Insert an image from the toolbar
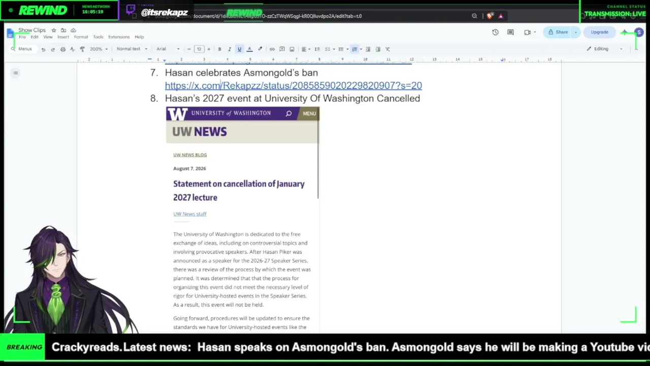Screen dimensions: 650x366 (x=292, y=49)
